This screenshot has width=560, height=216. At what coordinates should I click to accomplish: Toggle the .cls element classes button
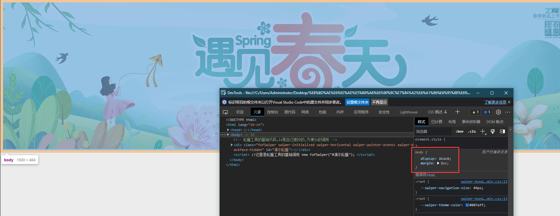coord(472,131)
